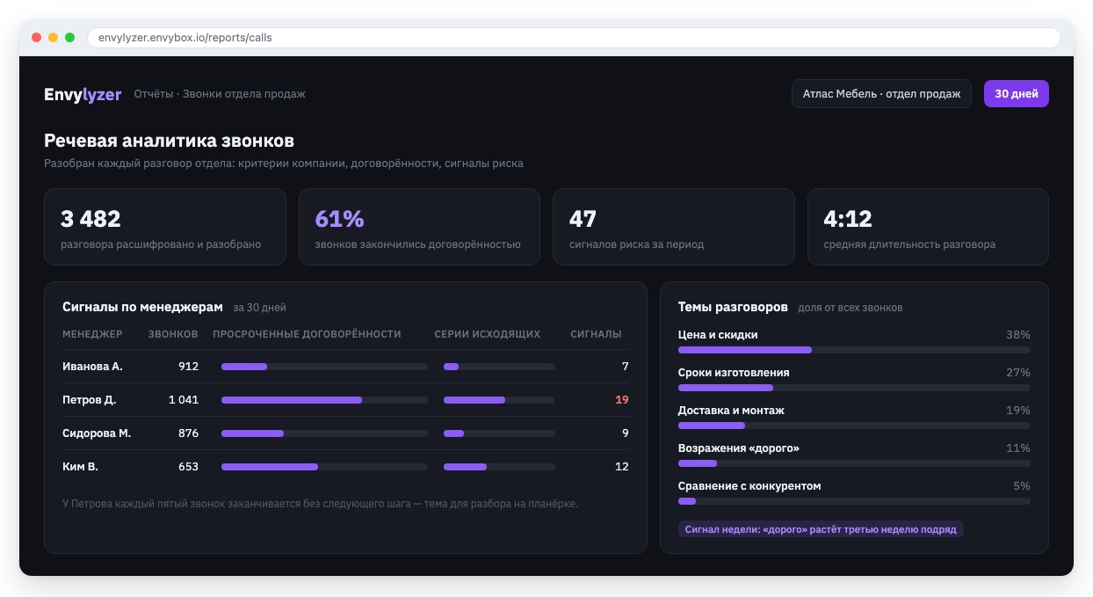Click the Доставка и монтаж topic
This screenshot has height=597, width=1093.
(x=731, y=411)
